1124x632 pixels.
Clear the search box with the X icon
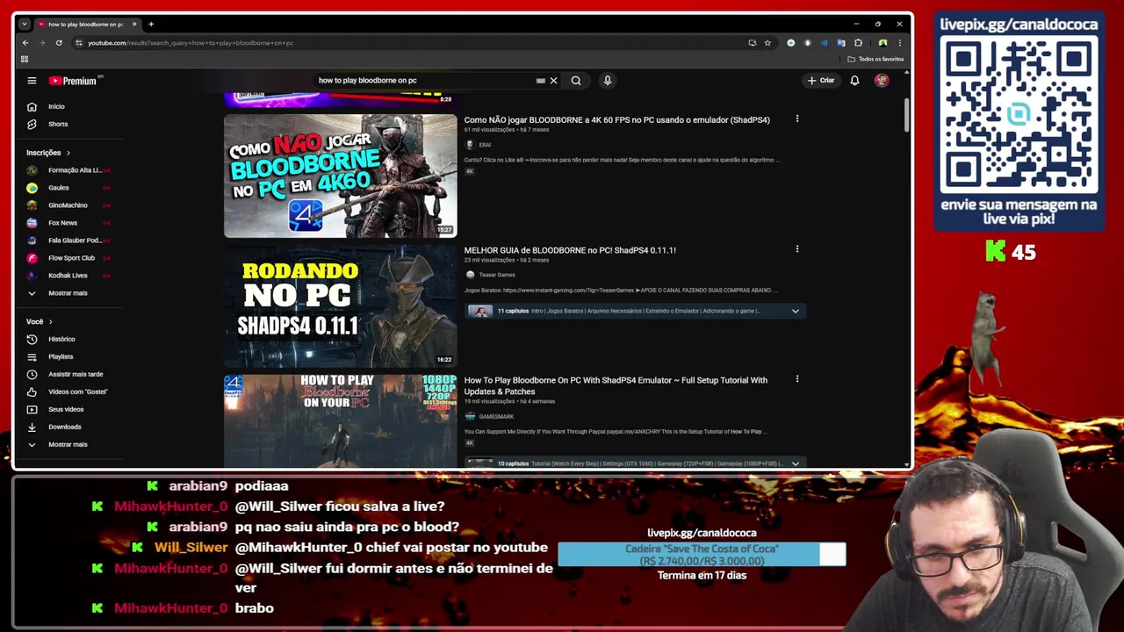(x=553, y=81)
